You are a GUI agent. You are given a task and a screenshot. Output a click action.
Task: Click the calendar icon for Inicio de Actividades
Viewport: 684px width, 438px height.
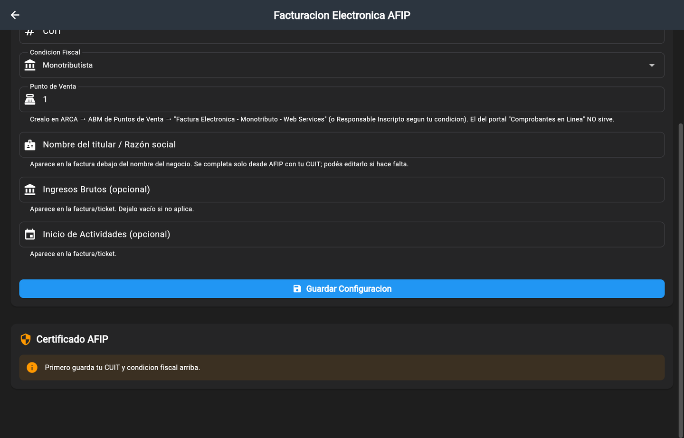coord(30,234)
